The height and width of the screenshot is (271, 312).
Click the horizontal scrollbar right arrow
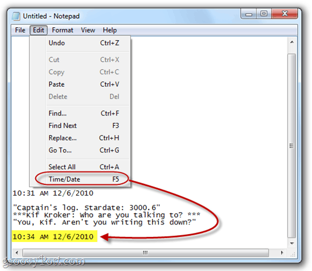(282, 253)
